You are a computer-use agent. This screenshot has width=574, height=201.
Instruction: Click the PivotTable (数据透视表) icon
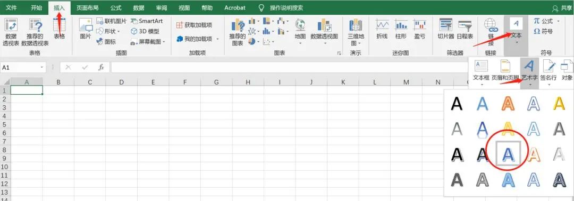(11, 32)
